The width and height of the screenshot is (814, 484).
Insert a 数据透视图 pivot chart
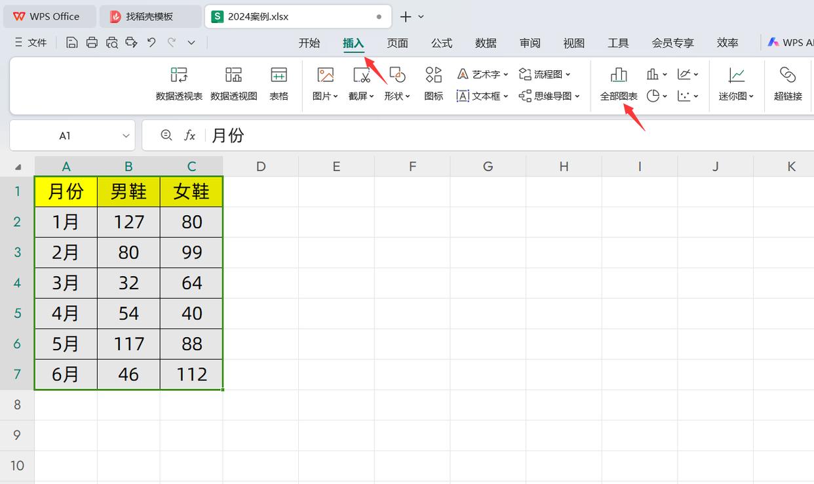coord(233,84)
